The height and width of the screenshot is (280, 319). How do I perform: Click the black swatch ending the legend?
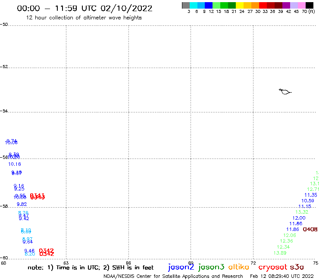point(310,5)
